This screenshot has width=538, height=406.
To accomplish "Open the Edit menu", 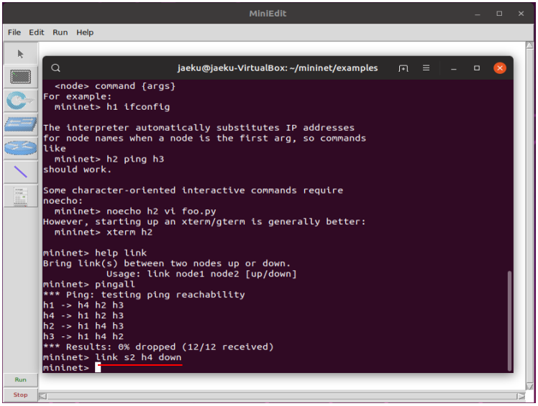I will point(37,32).
